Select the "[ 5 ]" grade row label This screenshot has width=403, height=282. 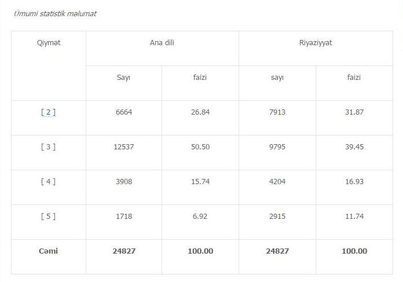point(48,217)
